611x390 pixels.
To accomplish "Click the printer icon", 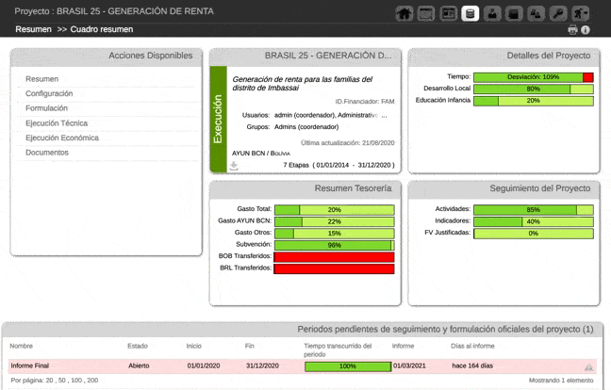I will pyautogui.click(x=572, y=30).
